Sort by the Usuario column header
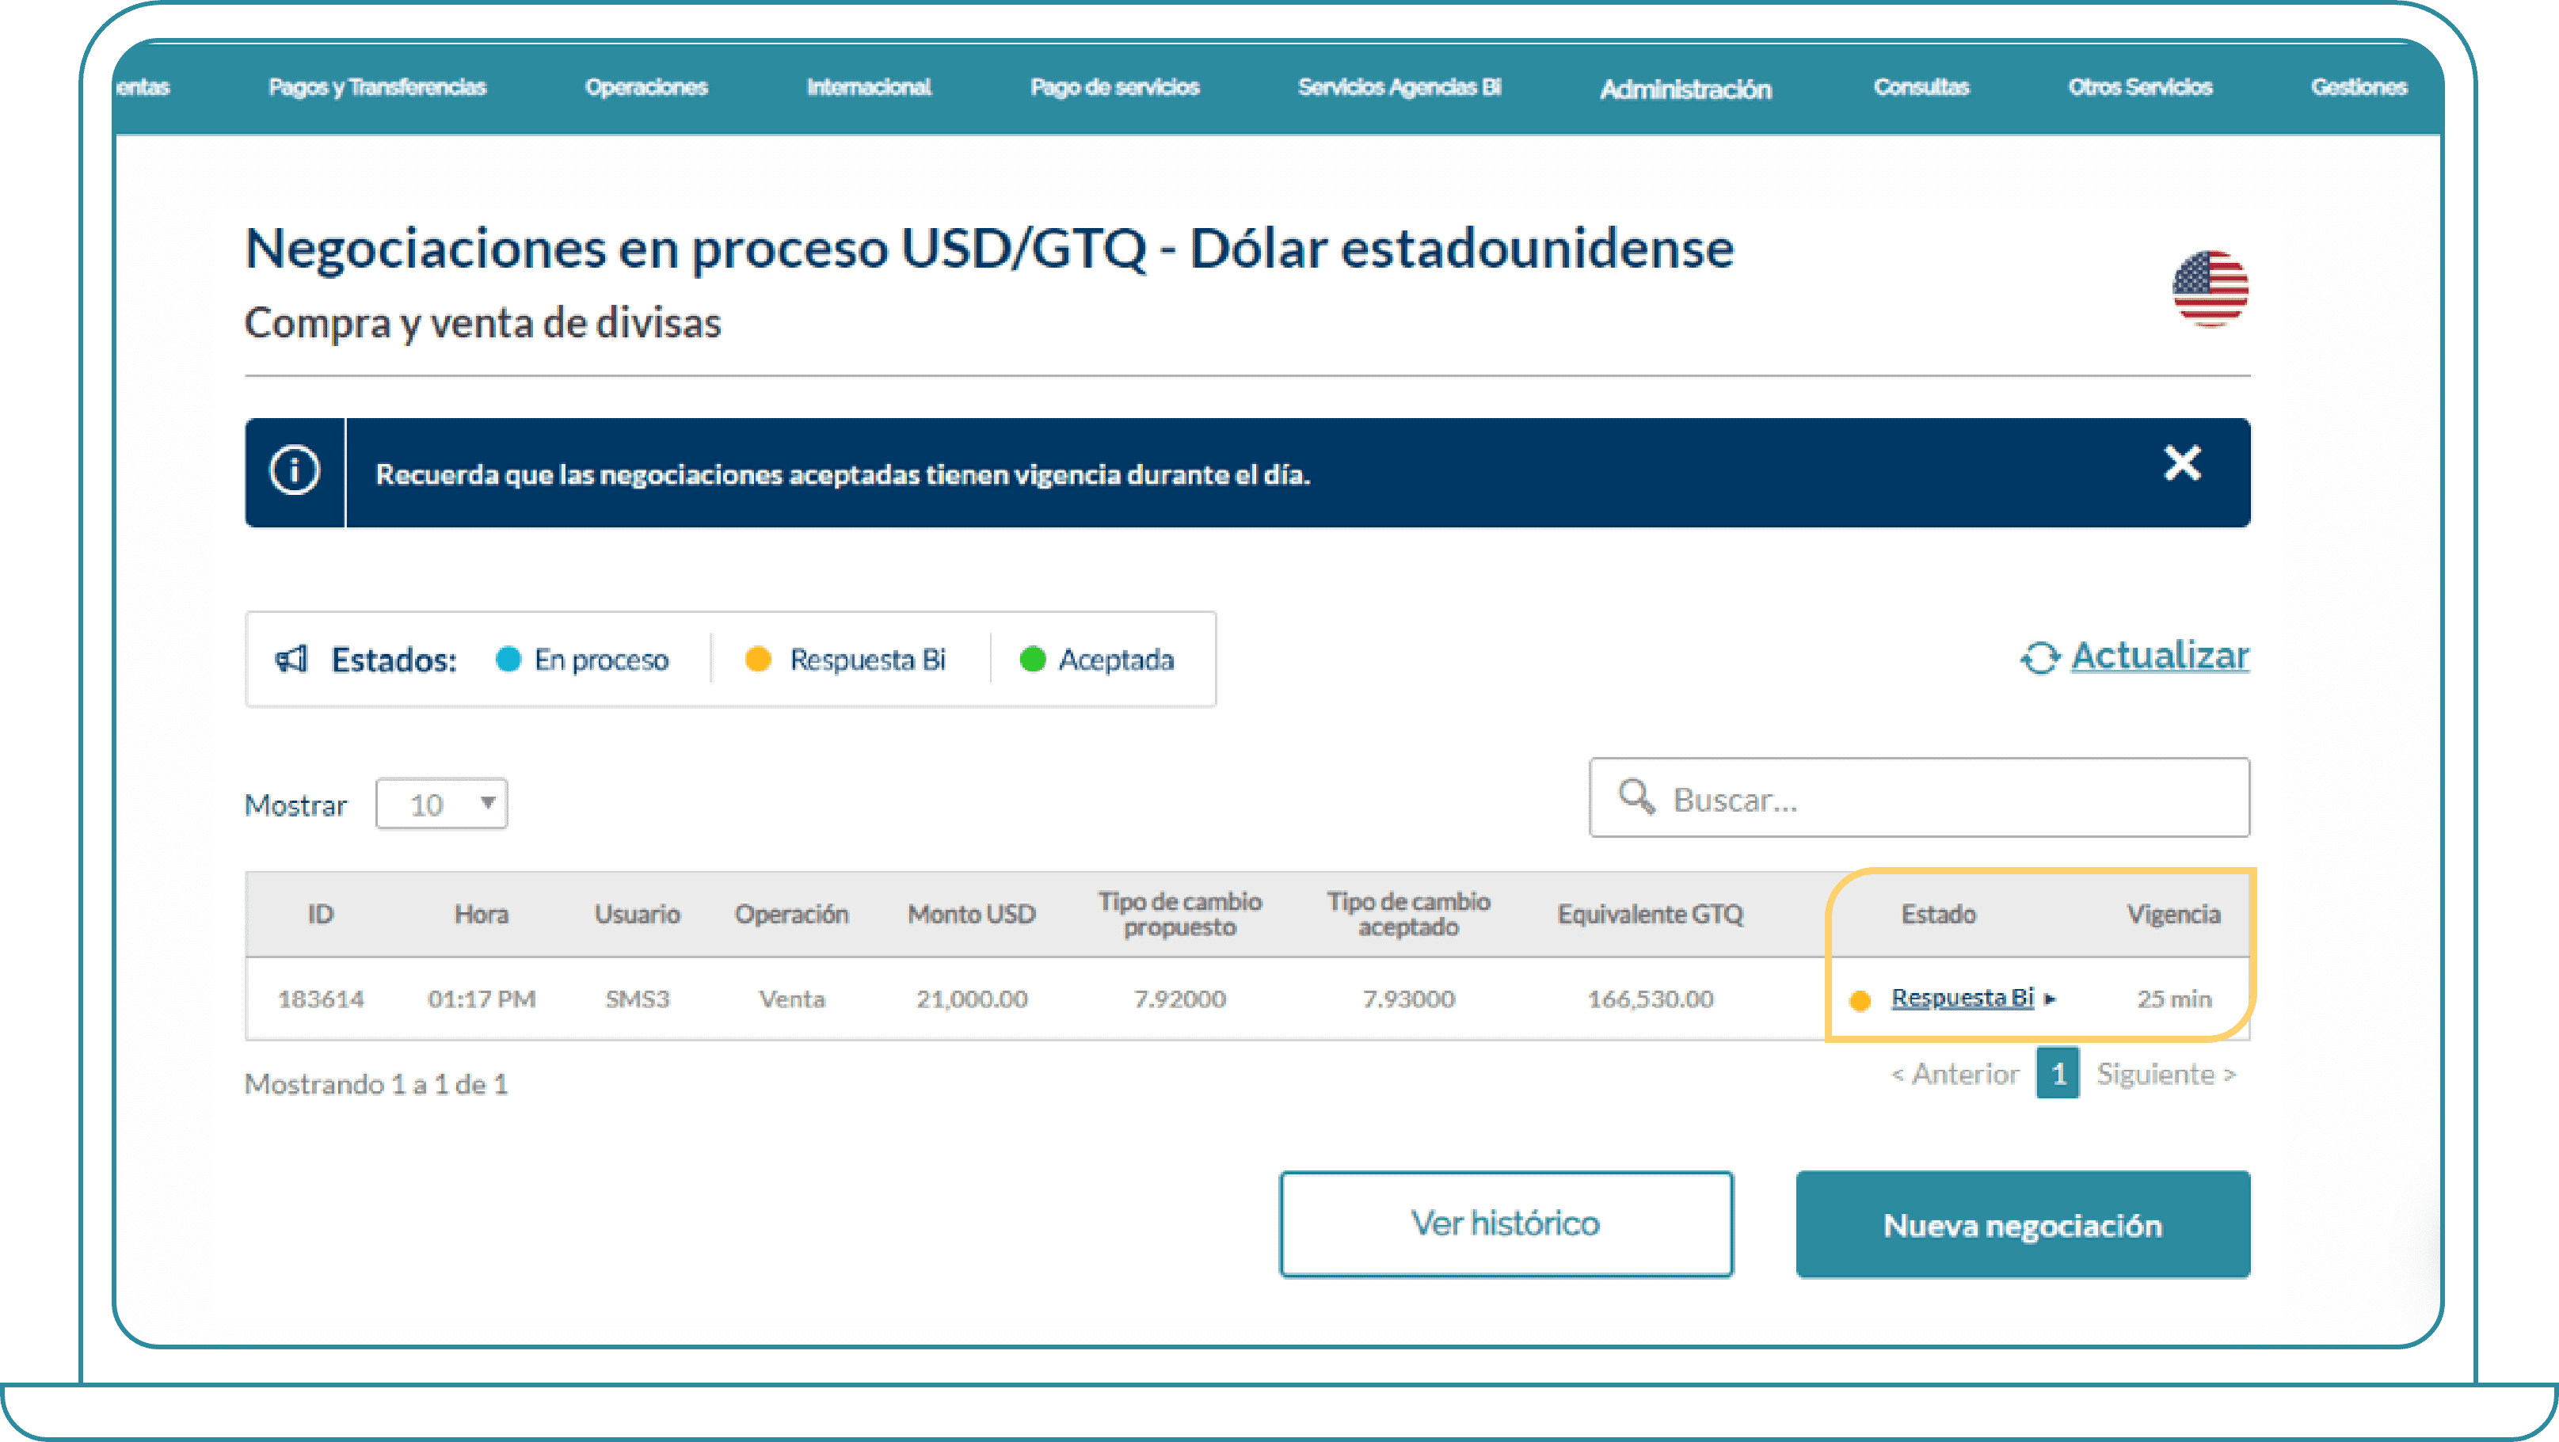2559x1442 pixels. (x=638, y=914)
